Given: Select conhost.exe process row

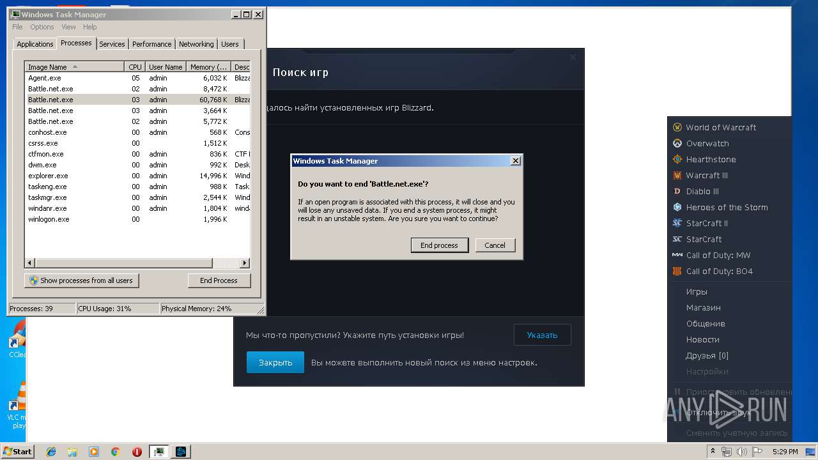Looking at the screenshot, I should pos(137,132).
